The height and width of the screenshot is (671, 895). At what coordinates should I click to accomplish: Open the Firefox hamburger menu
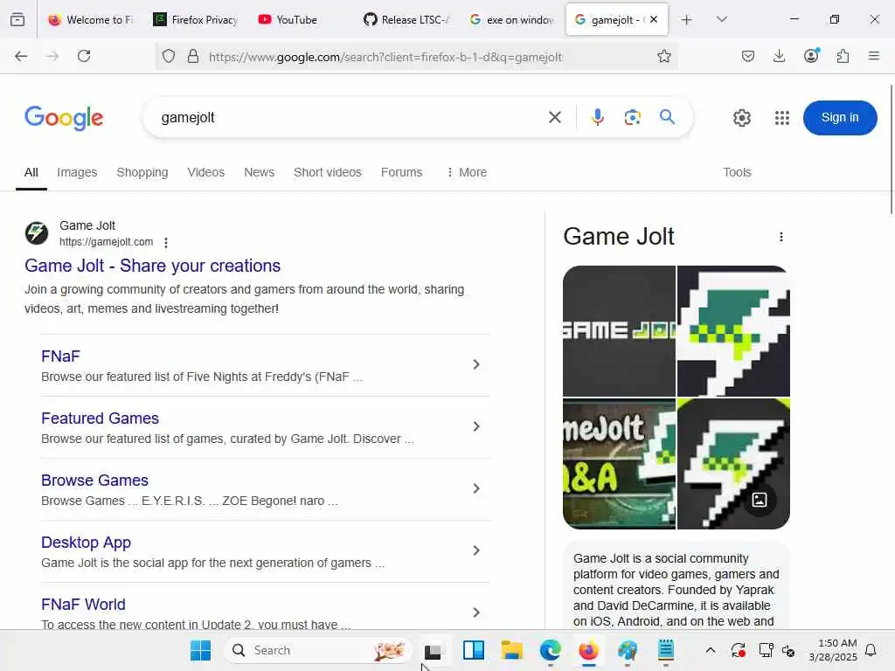(874, 56)
